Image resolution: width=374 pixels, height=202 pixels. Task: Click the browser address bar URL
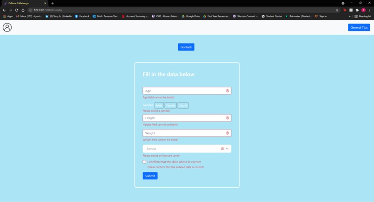pyautogui.click(x=48, y=10)
